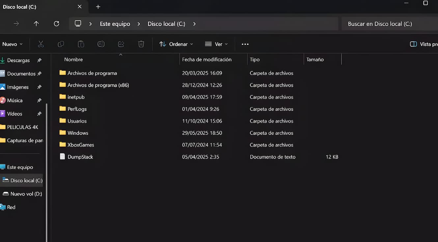Viewport: 438px width, 242px height.
Task: Select Nuevo vol (D:) in sidebar
Action: [26, 194]
